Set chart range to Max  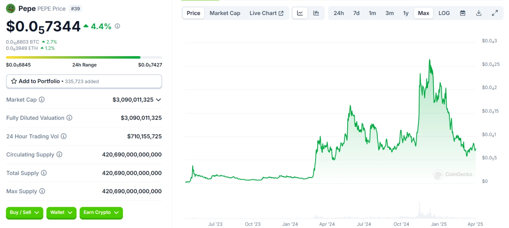(424, 13)
